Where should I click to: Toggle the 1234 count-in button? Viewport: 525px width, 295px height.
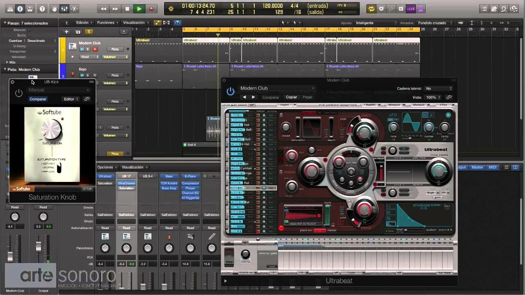click(411, 9)
